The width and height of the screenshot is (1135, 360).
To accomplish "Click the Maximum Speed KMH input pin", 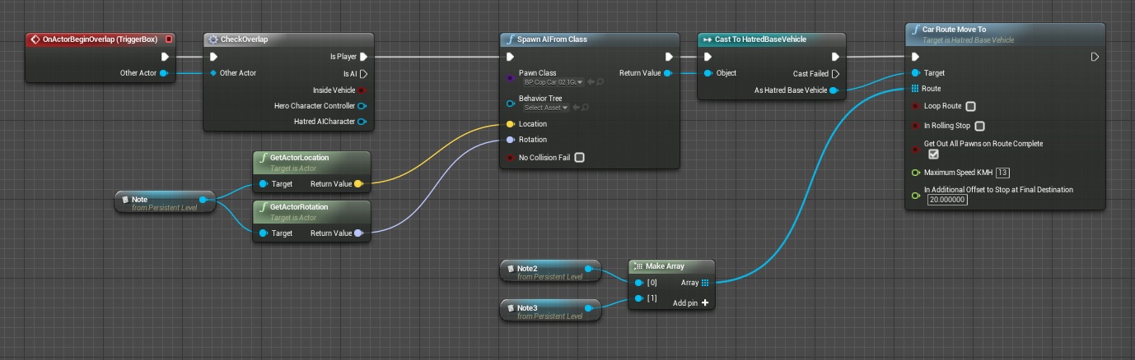I will coord(915,173).
